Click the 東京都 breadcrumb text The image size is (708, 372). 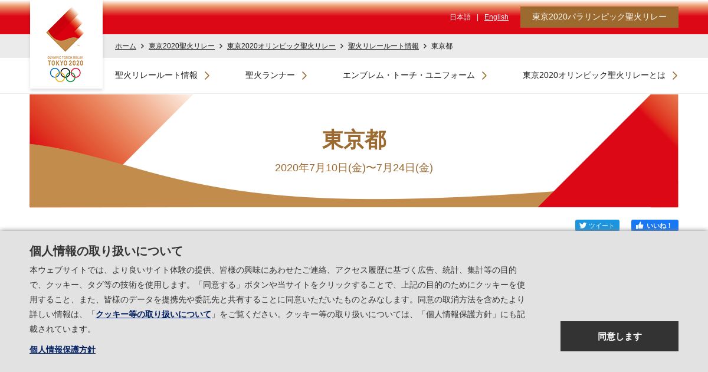442,46
